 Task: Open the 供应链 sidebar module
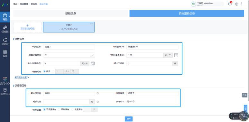click(5, 29)
